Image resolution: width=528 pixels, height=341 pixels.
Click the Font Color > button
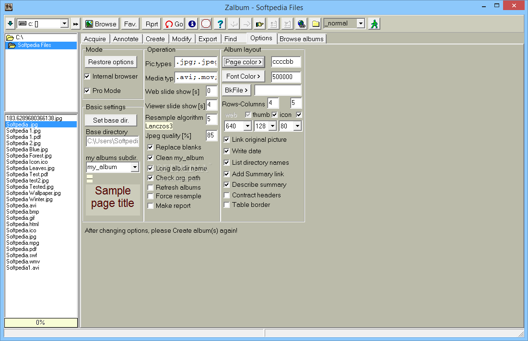point(243,76)
